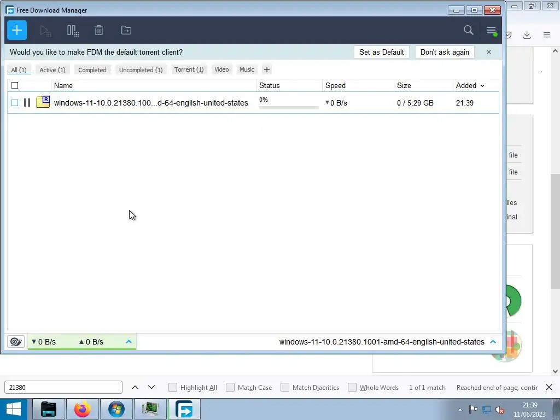Click the start downloads toolbar icon
Screen dimensions: 560x420
pos(45,31)
